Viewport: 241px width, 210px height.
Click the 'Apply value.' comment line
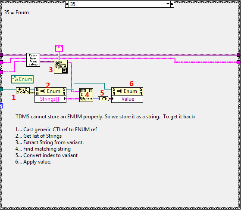(x=33, y=162)
